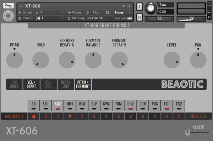Click the arrow marker under PAN label
213x141 pixels.
(198, 49)
